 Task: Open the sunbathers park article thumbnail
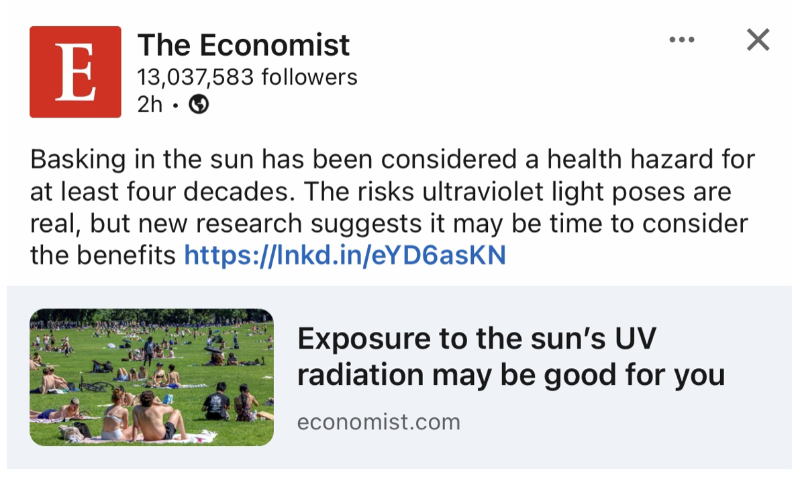[152, 377]
